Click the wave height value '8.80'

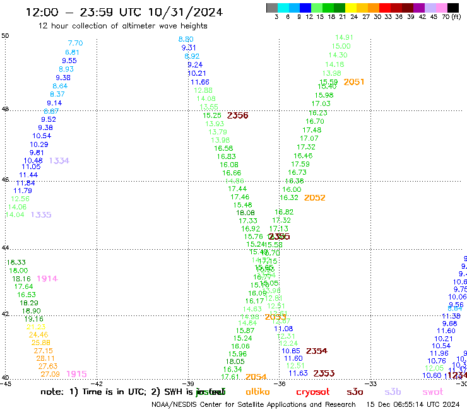coord(186,39)
